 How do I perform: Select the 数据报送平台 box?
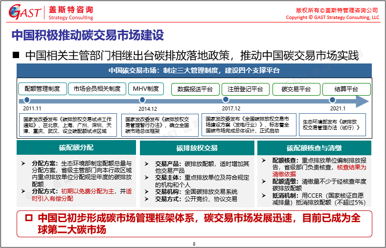195,89
